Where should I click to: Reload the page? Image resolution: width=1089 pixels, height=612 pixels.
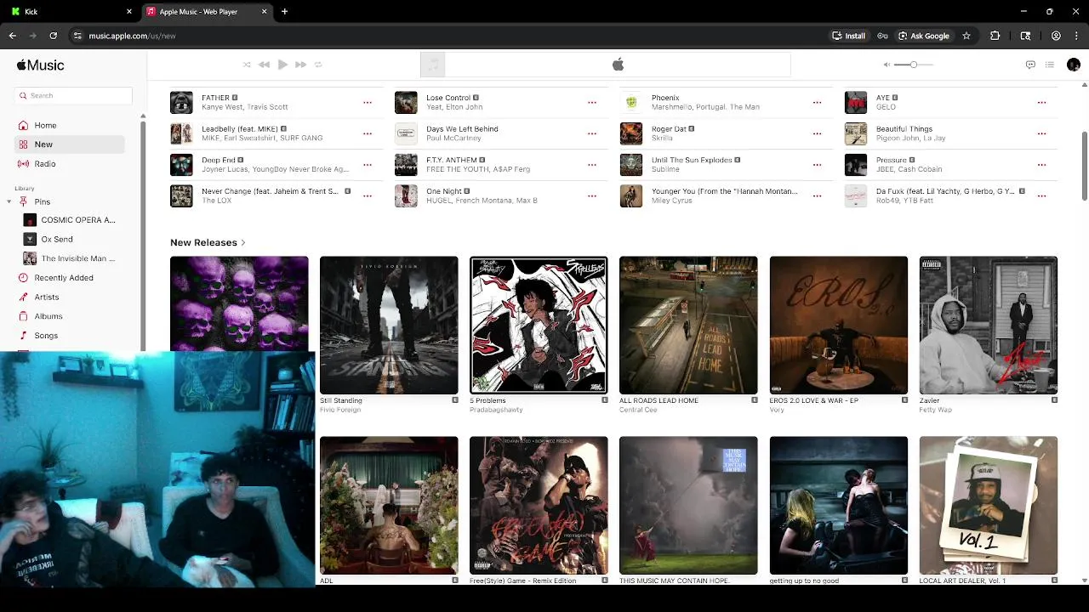pyautogui.click(x=53, y=36)
